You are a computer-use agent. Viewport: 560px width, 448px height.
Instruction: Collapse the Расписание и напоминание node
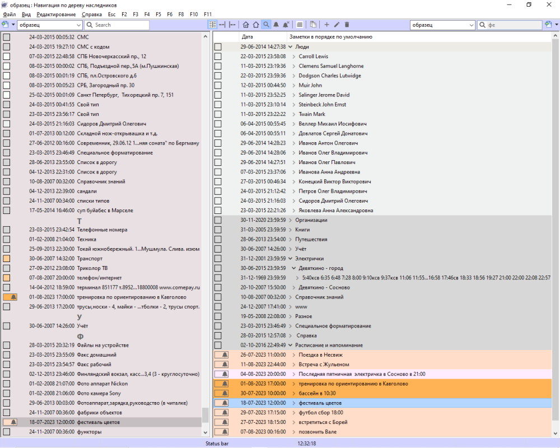click(x=290, y=345)
